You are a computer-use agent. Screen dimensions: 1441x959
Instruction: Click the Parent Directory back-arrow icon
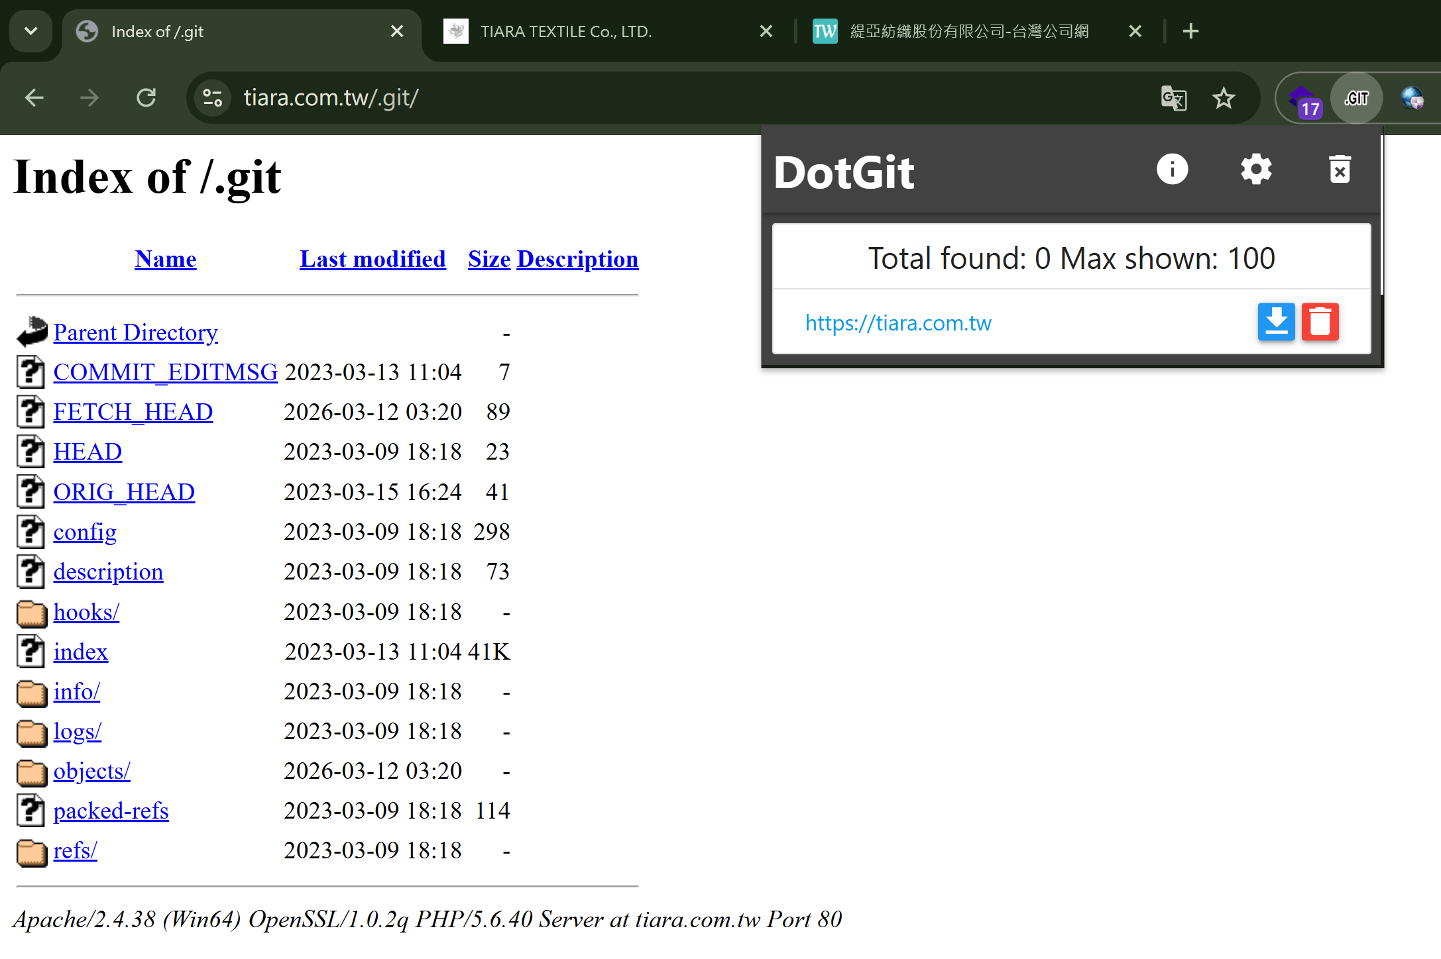[32, 331]
